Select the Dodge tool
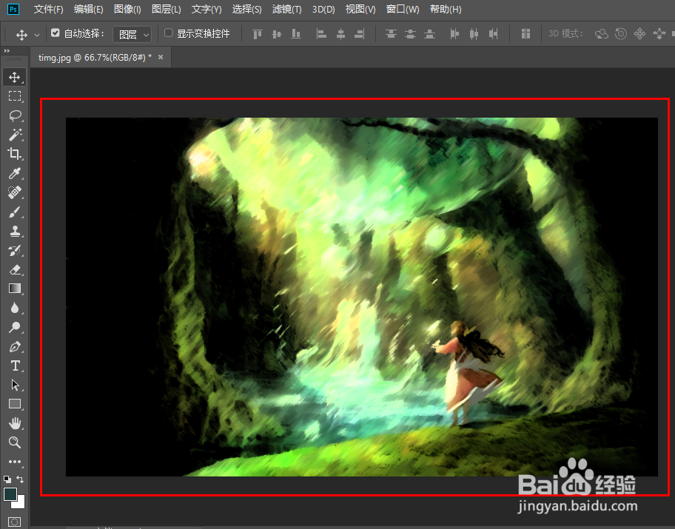Viewport: 675px width, 529px height. (15, 327)
